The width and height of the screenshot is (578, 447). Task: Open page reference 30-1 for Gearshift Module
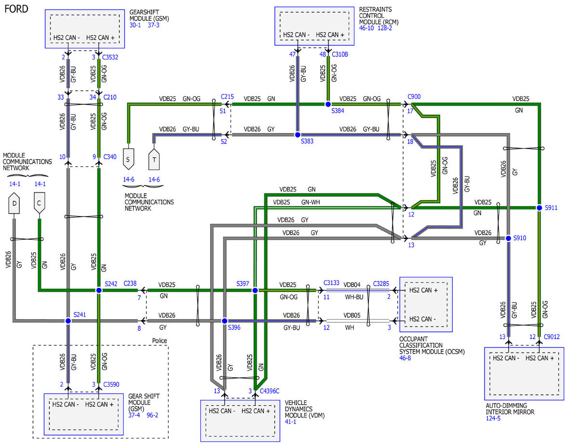[x=135, y=25]
